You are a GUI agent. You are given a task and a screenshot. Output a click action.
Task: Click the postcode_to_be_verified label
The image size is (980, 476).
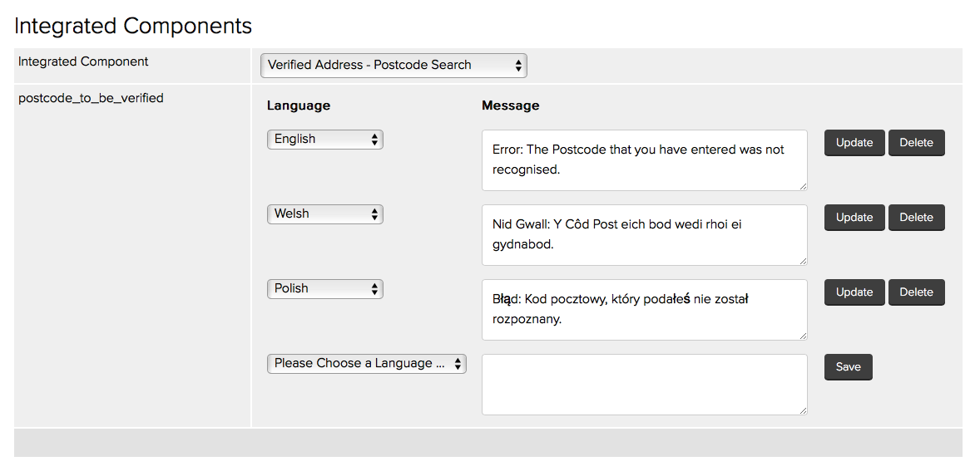pyautogui.click(x=91, y=98)
